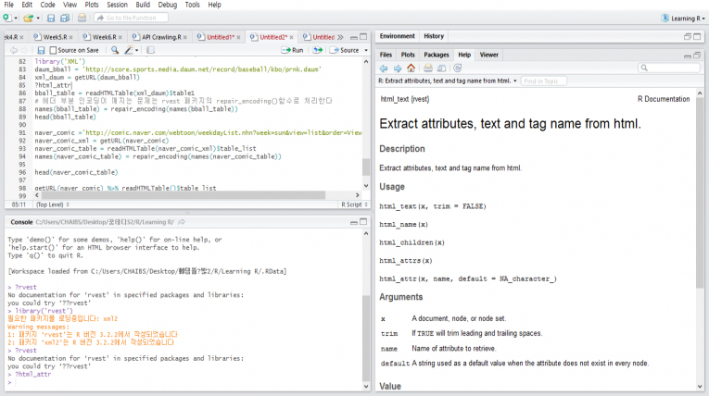Click the editor horizontal scrollbar

(185, 194)
